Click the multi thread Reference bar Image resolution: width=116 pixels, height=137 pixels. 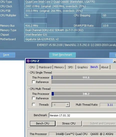click(84, 98)
